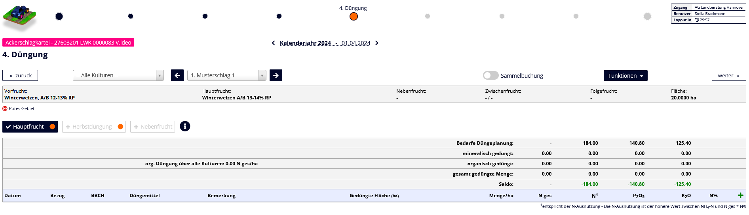Go to next calendar year chevron
The width and height of the screenshot is (749, 215).
tap(377, 43)
